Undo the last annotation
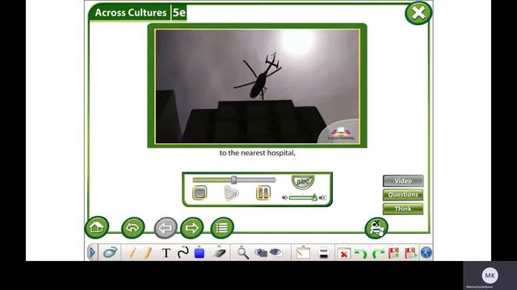 point(360,253)
